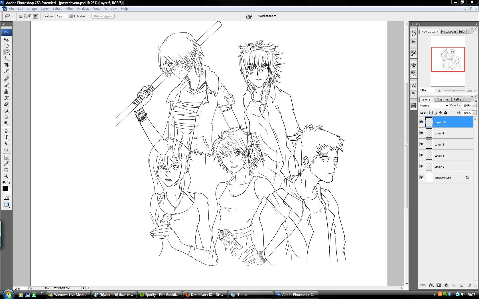The width and height of the screenshot is (479, 299).
Task: Select the Slice tool
Action: [6, 71]
